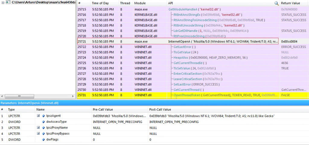
Task: Click the lpszAgent post-call Mozilla user agent
Action: click(x=212, y=116)
